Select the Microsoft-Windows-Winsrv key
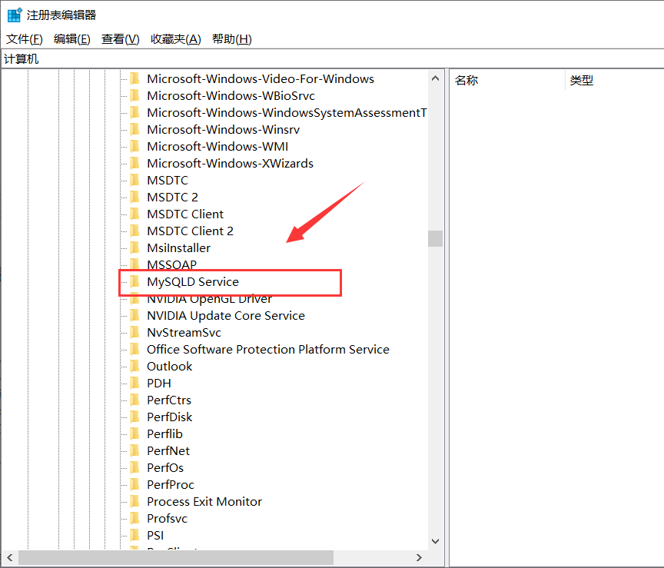This screenshot has width=664, height=568. (x=223, y=130)
